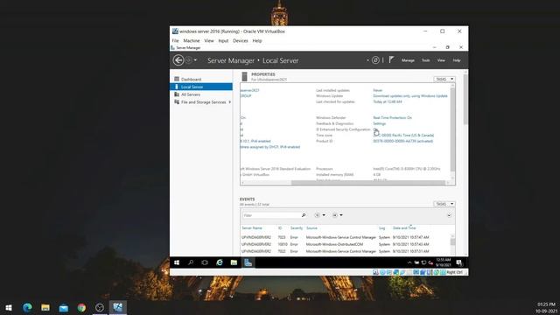Open the Events TASKS dropdown
The image size is (560, 315).
[444, 204]
